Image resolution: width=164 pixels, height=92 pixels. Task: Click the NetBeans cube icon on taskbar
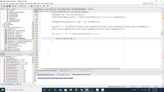tap(87, 90)
